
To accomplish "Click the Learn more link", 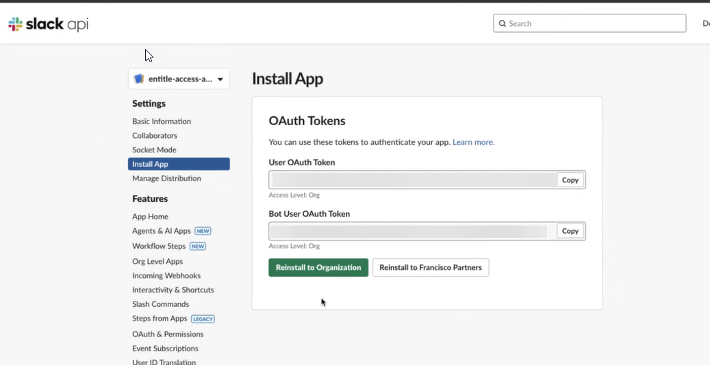I will pos(474,142).
